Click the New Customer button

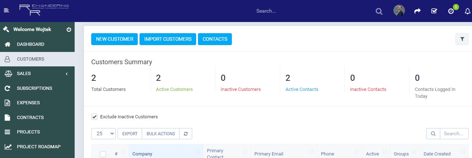[114, 39]
